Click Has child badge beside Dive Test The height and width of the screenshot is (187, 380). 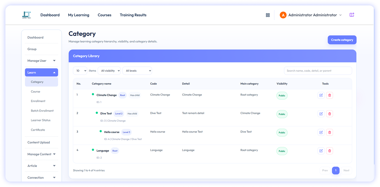132,114
